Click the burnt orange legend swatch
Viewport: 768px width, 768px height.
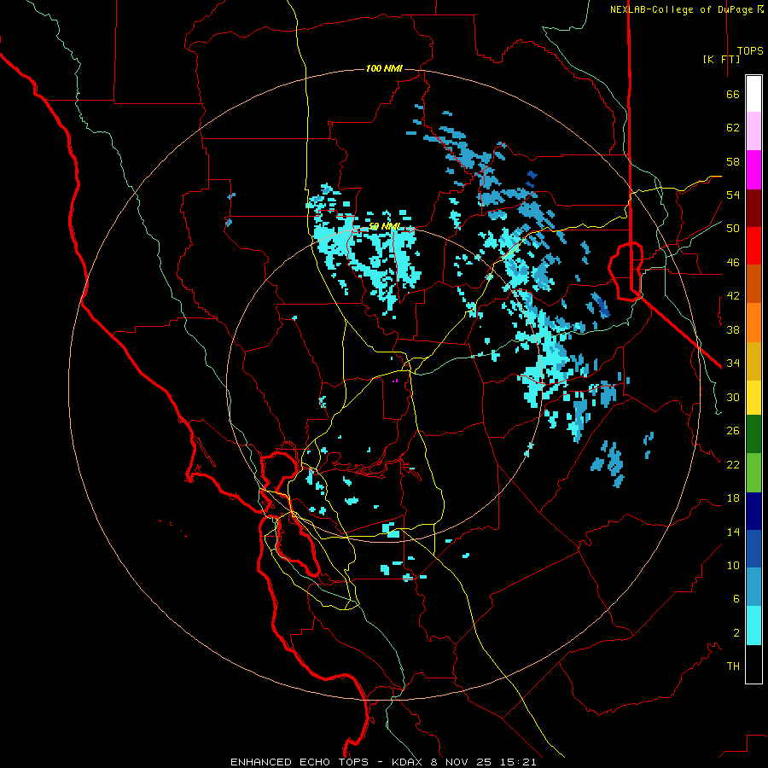(x=753, y=284)
